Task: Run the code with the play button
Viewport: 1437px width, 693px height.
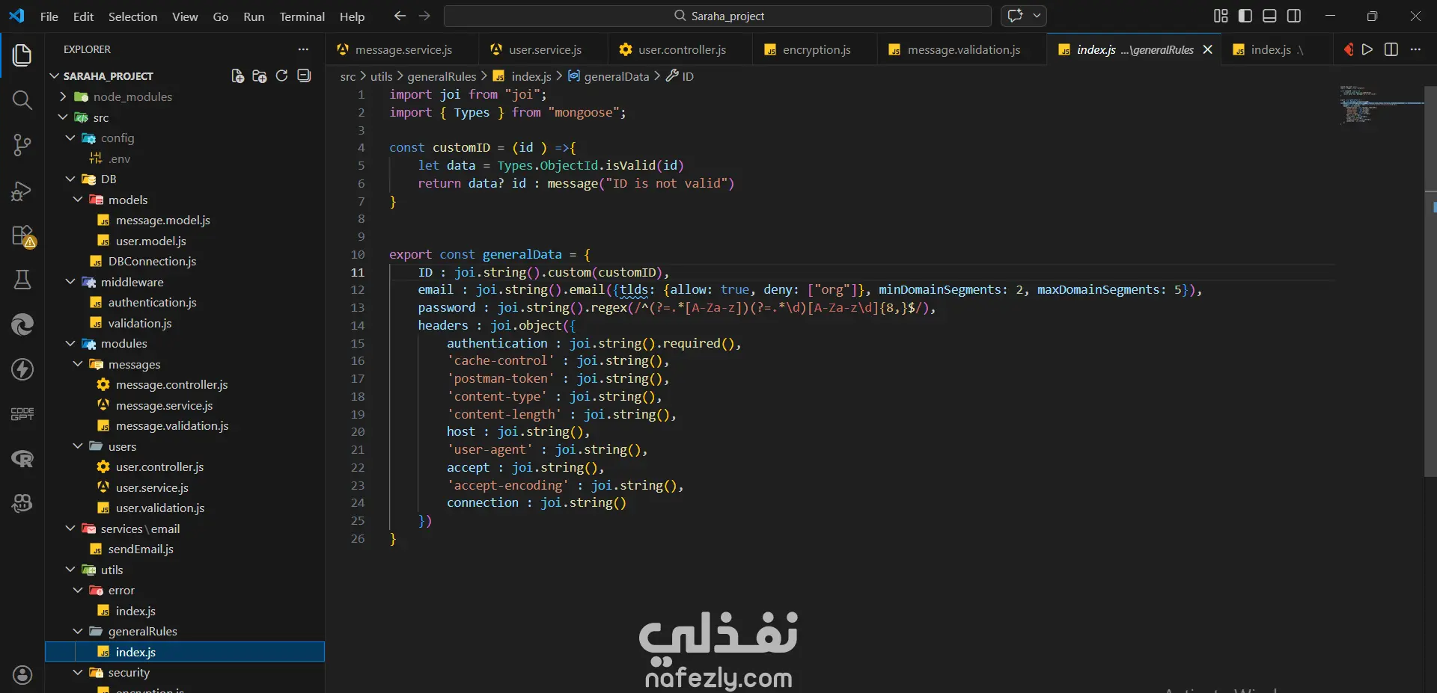Action: pos(1367,49)
